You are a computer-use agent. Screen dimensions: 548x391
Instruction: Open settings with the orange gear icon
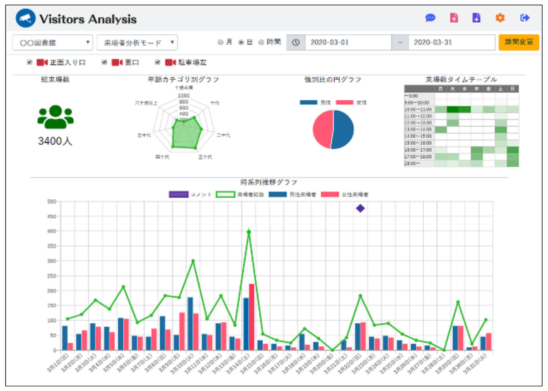(x=500, y=18)
